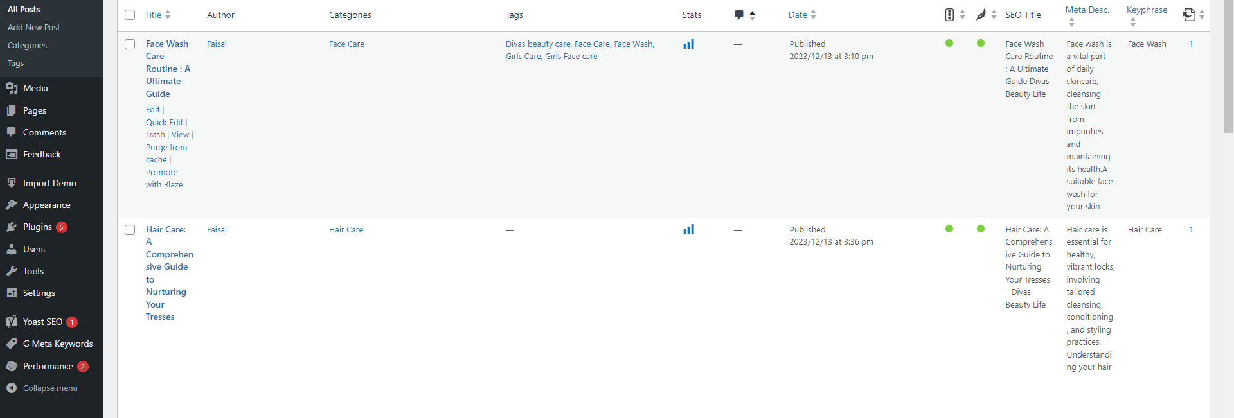The height and width of the screenshot is (418, 1234).
Task: Sort by Meta Desc. column arrows
Action: pos(1071,22)
